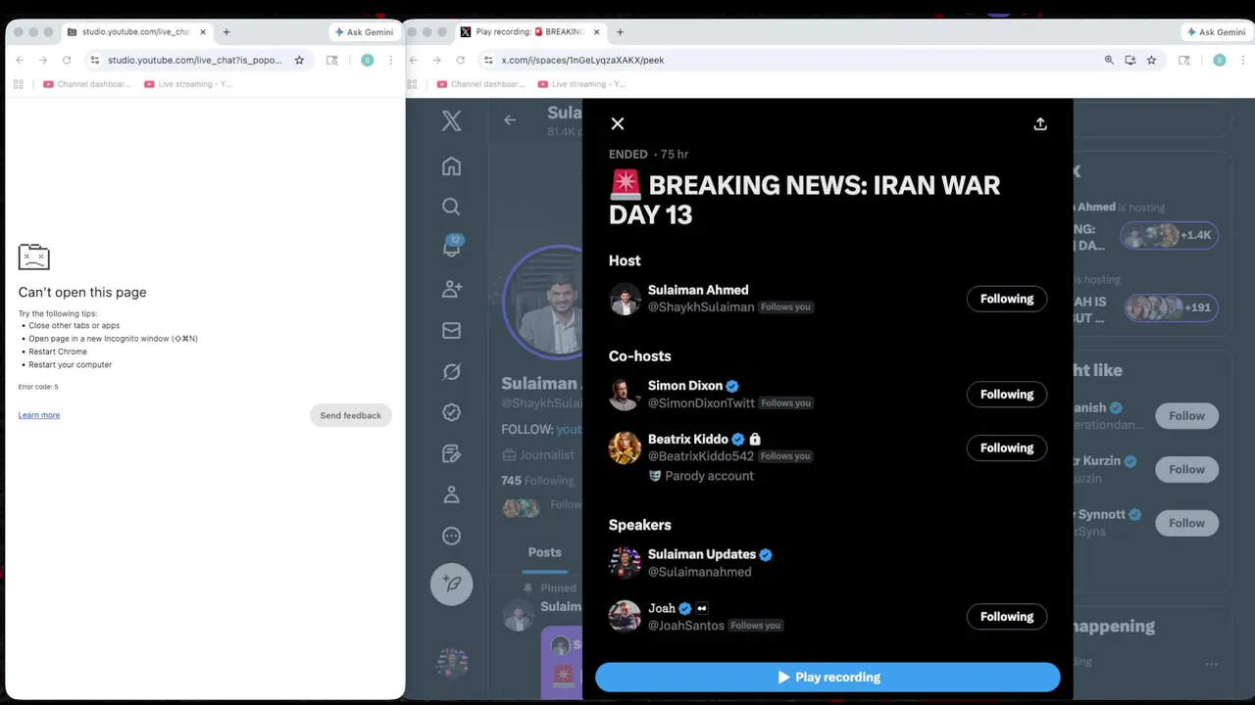
Task: Click the @ShaykhSulaiman handle in Host section
Action: 701,307
